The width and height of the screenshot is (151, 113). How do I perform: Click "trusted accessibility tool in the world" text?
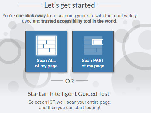(79, 21)
